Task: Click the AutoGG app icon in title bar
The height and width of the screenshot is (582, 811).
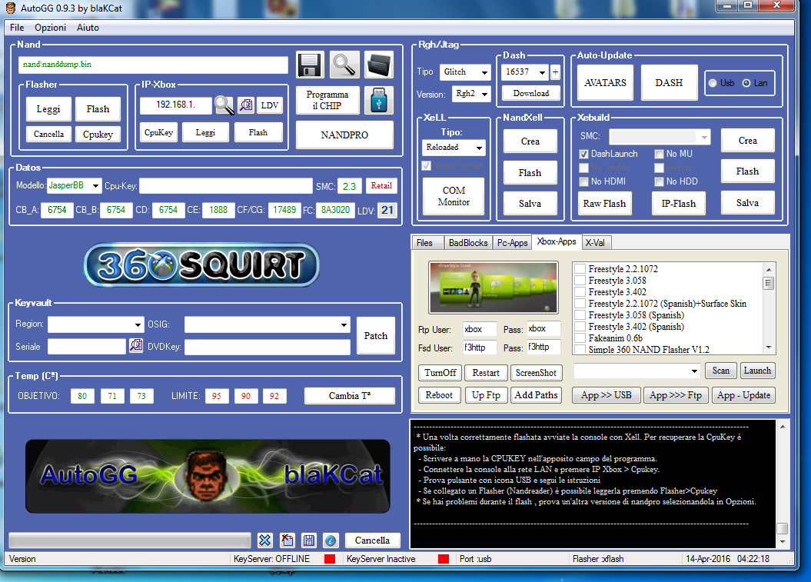Action: tap(10, 8)
